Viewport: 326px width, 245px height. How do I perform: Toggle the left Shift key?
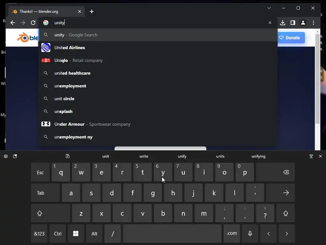click(x=50, y=213)
